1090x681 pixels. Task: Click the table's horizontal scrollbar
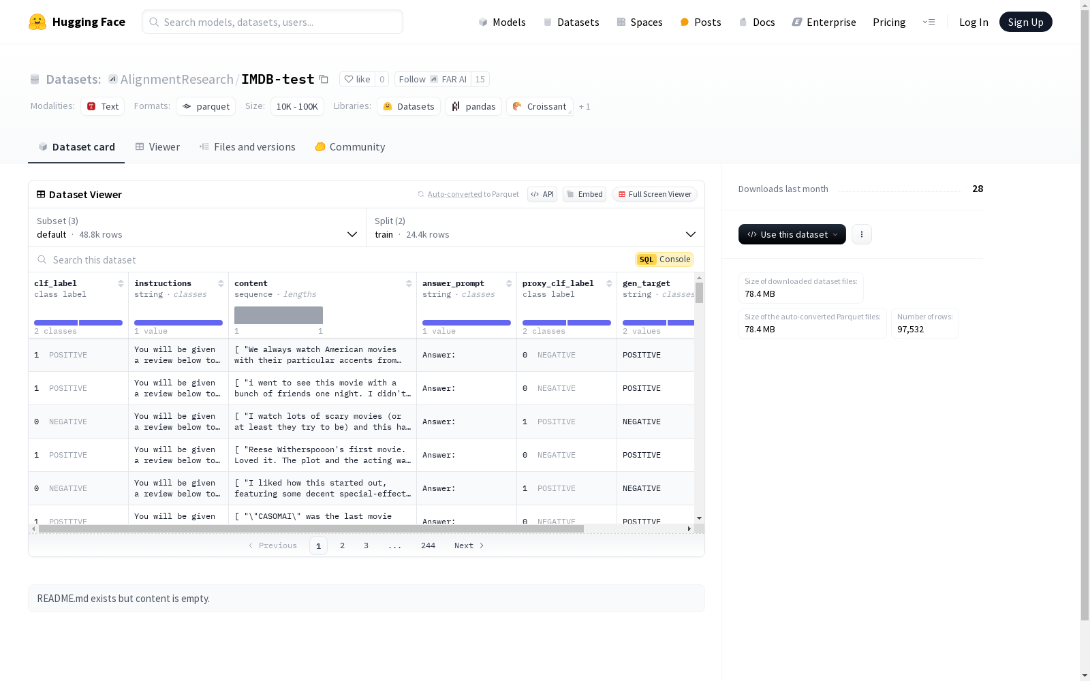pyautogui.click(x=311, y=528)
